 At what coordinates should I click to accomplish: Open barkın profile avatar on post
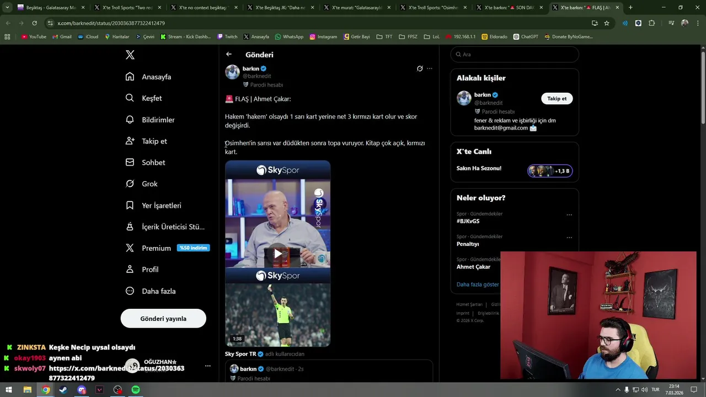point(232,72)
